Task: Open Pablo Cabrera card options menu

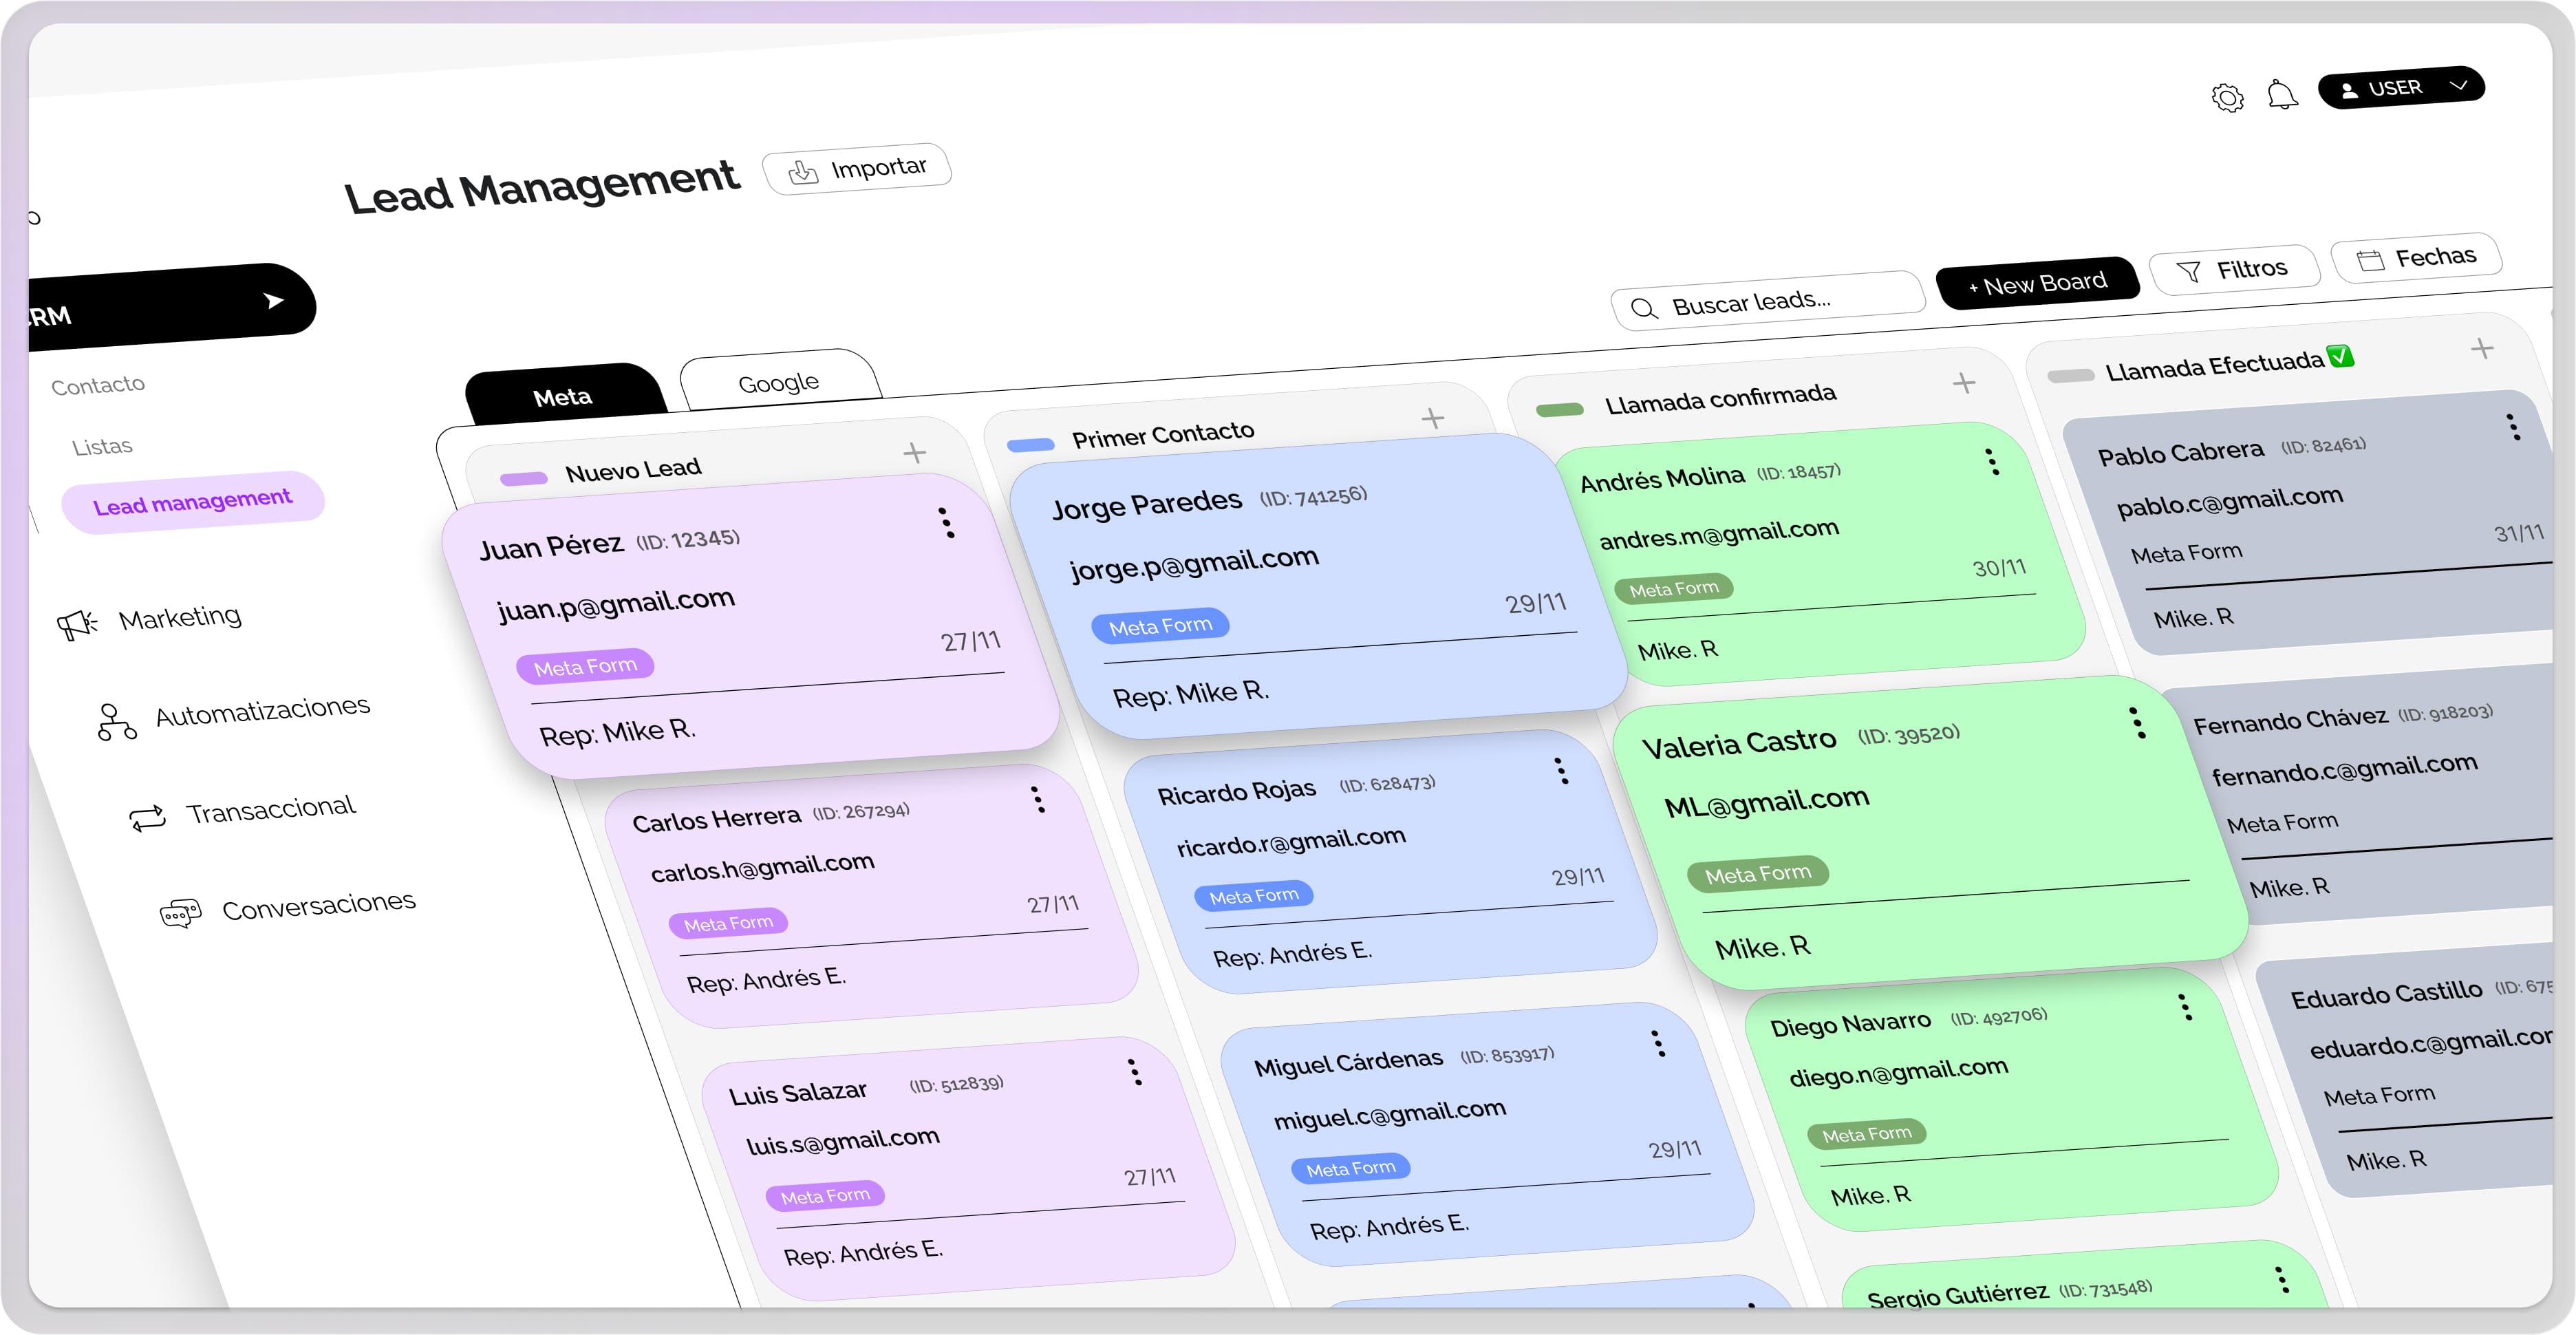Action: (x=2513, y=427)
